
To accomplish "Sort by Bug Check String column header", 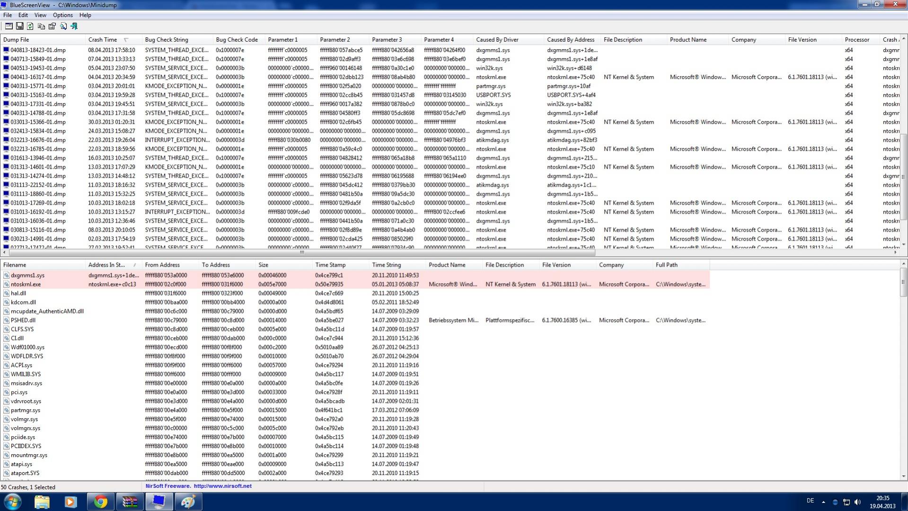I will 177,40.
